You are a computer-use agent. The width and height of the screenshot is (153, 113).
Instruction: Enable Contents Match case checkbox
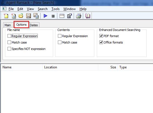coord(60,42)
